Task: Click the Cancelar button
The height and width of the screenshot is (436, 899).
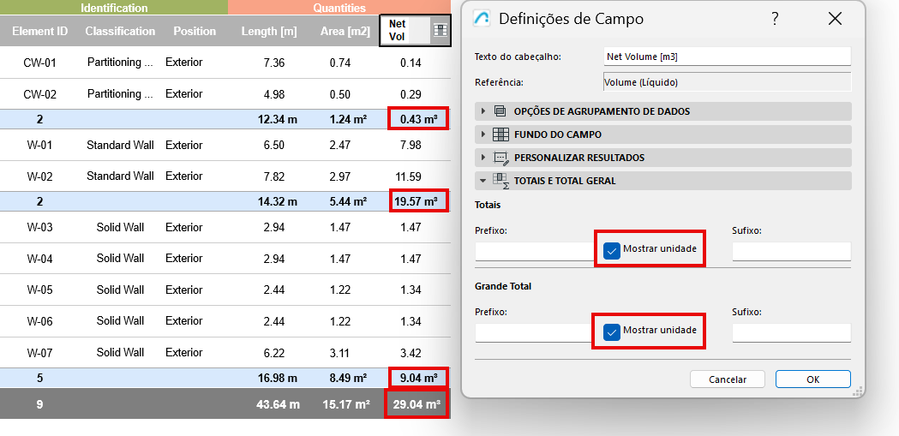Action: pyautogui.click(x=728, y=379)
